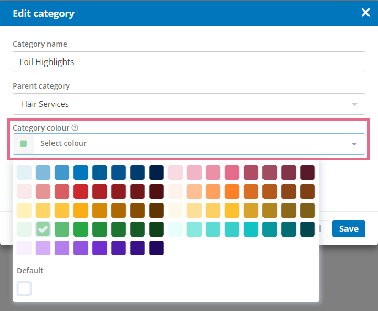Select the vivid orange colour swatch
The width and height of the screenshot is (378, 311).
coord(232,191)
